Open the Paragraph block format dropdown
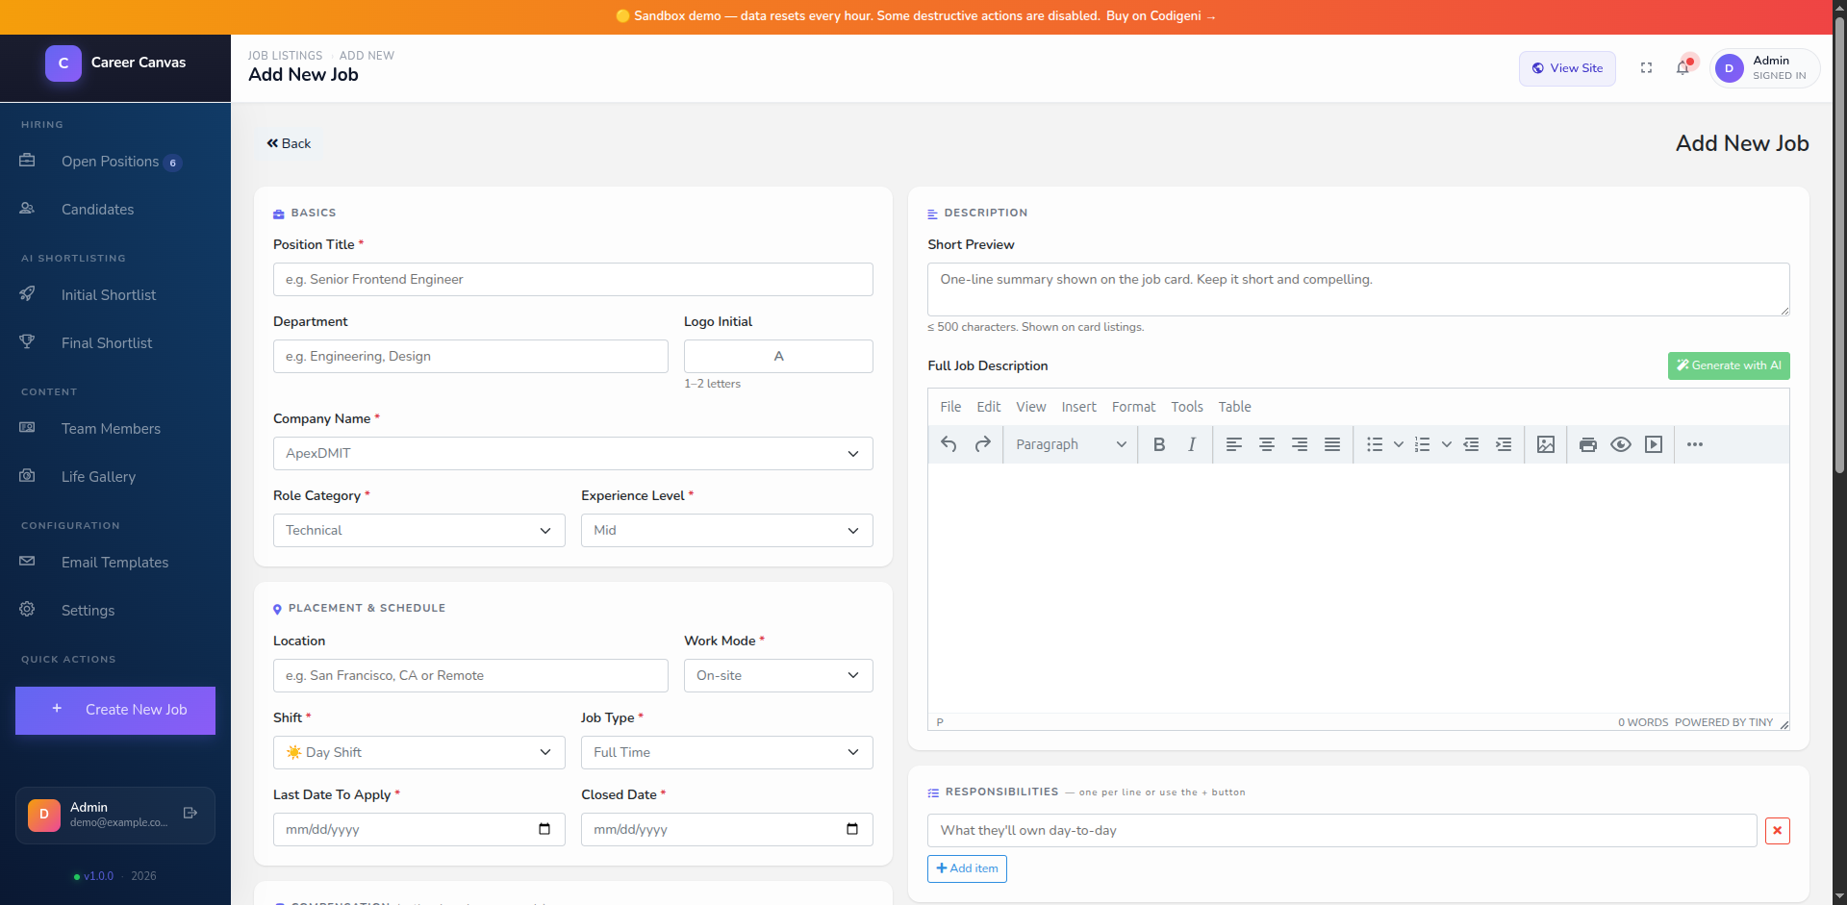Image resolution: width=1847 pixels, height=905 pixels. [1071, 444]
